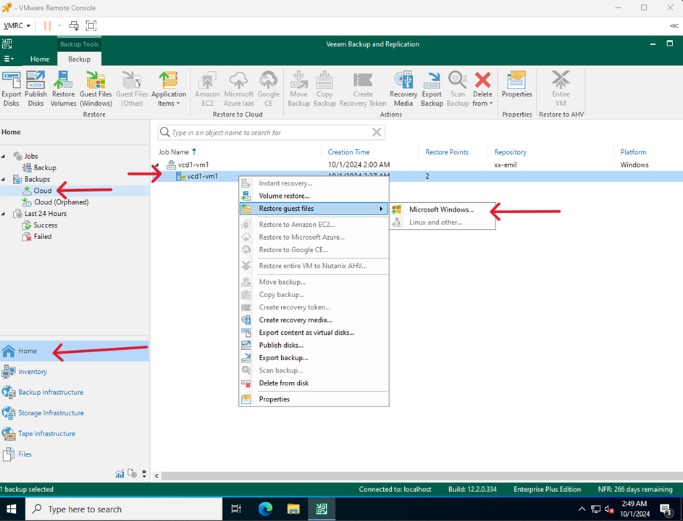Viewport: 683px width, 521px height.
Task: Switch to the Home ribbon tab
Action: (40, 59)
